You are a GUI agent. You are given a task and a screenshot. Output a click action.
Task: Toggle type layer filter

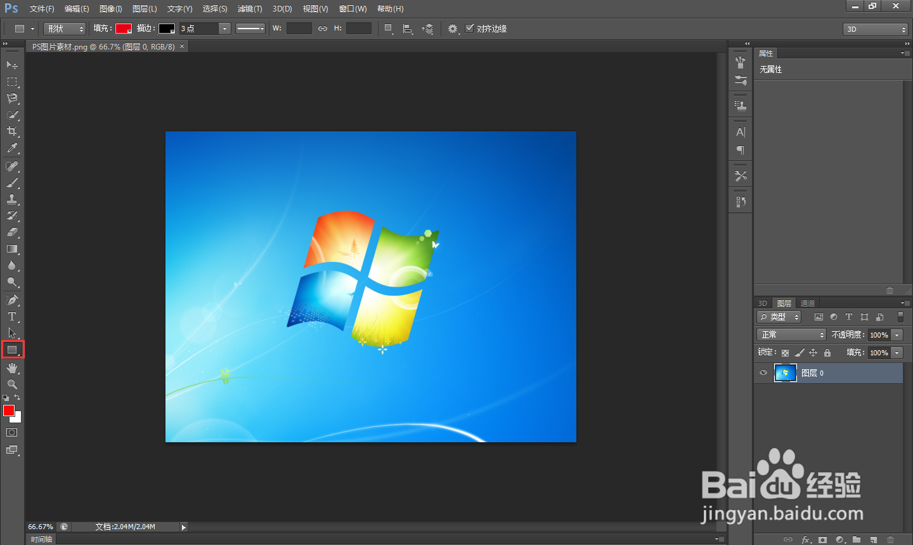click(849, 317)
